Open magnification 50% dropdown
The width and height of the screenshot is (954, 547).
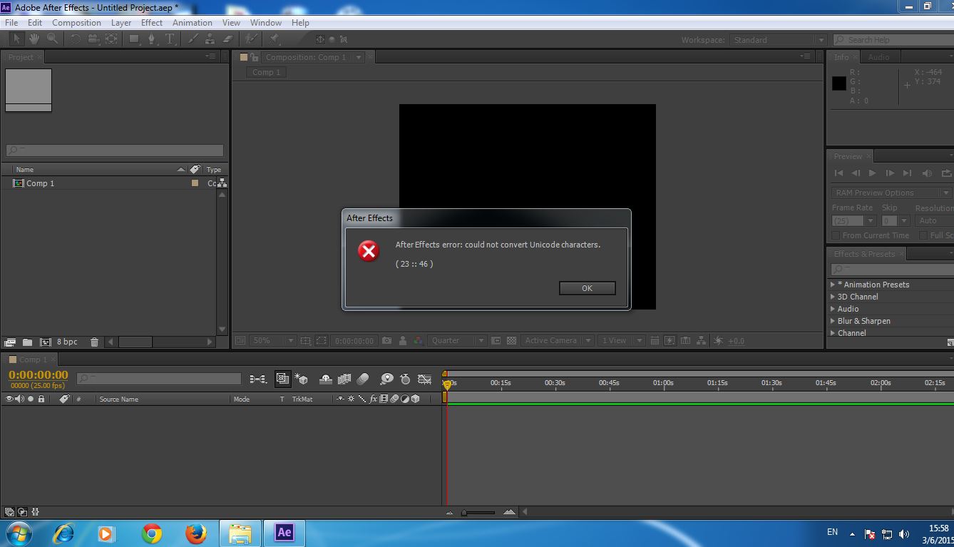coord(272,341)
